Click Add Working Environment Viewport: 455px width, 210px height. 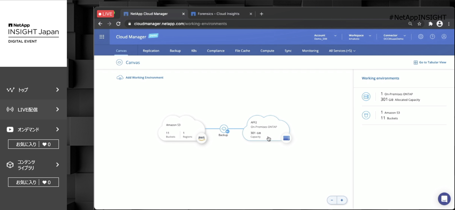tap(140, 78)
